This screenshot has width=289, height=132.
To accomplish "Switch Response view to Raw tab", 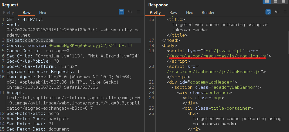I will point(174,13).
